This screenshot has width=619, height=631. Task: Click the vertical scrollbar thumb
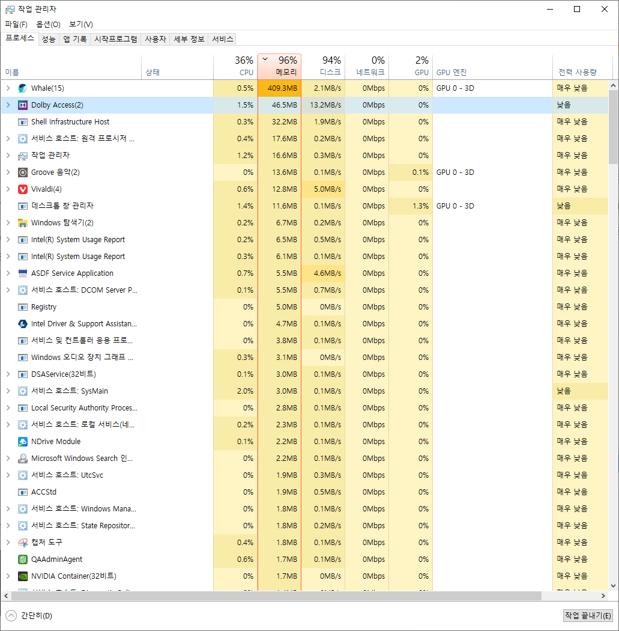[x=613, y=127]
